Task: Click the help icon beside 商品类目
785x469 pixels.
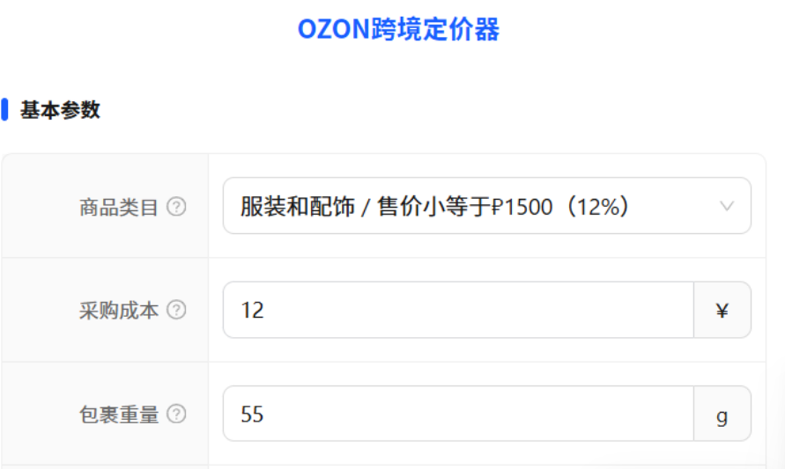Action: click(176, 207)
